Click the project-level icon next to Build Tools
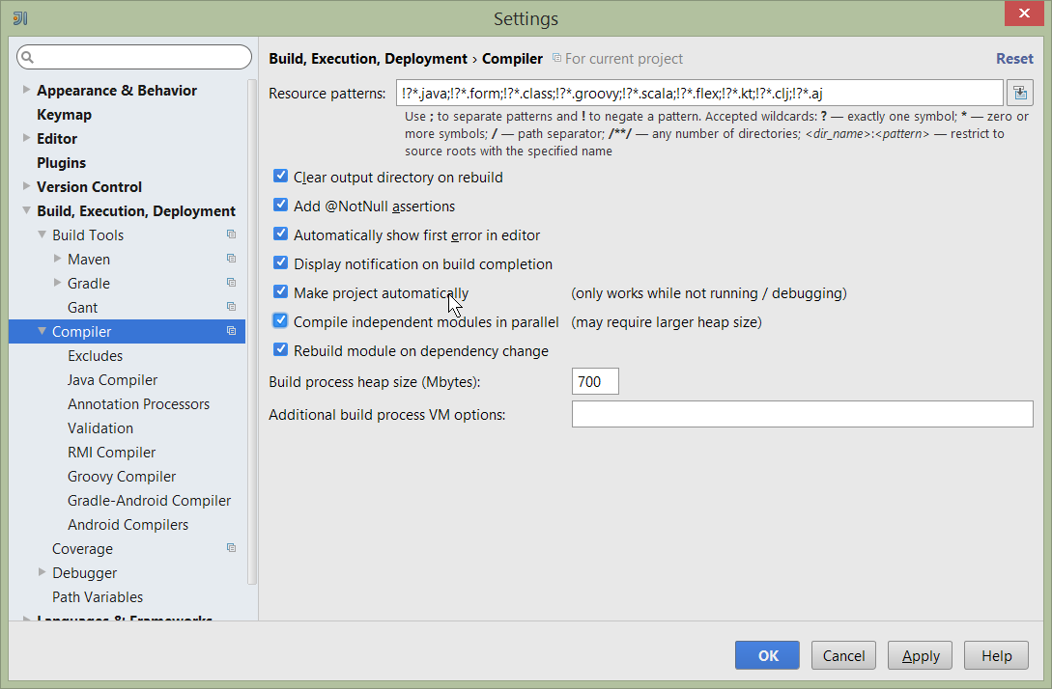The height and width of the screenshot is (689, 1052). (231, 234)
